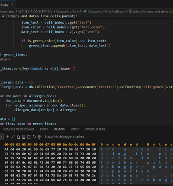Switch to CONSOLE DE DÉBOGAGE tab

click(19, 129)
